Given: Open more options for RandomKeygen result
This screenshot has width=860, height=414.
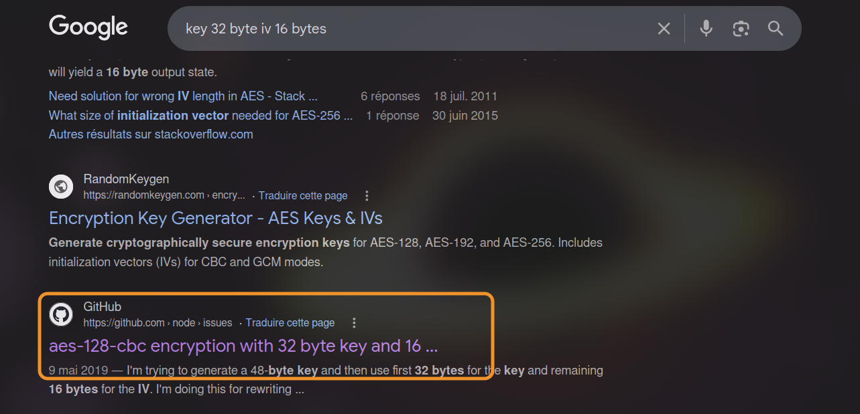Looking at the screenshot, I should click(x=367, y=196).
